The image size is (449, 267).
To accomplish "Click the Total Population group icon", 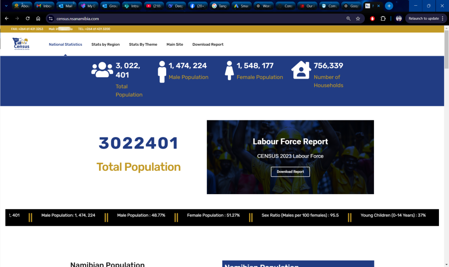I will click(101, 69).
